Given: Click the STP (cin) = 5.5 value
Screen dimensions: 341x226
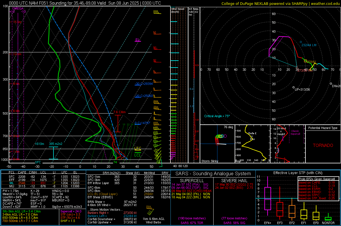Looking at the screenshot, I should pos(70,214).
